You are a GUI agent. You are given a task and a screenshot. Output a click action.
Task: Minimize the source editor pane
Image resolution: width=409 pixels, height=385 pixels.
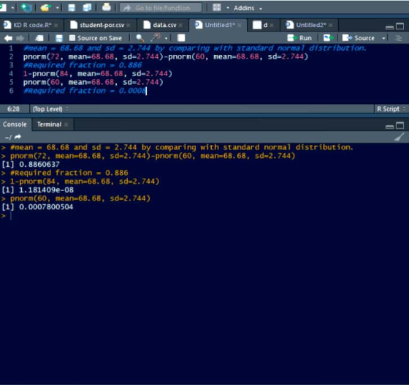pyautogui.click(x=389, y=26)
